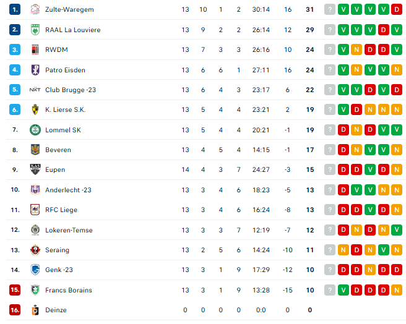Click the Beveren team badge

pyautogui.click(x=35, y=150)
